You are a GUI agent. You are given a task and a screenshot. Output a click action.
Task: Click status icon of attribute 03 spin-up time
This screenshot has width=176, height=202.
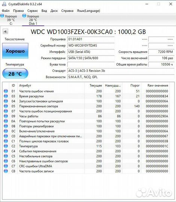pos(6,96)
